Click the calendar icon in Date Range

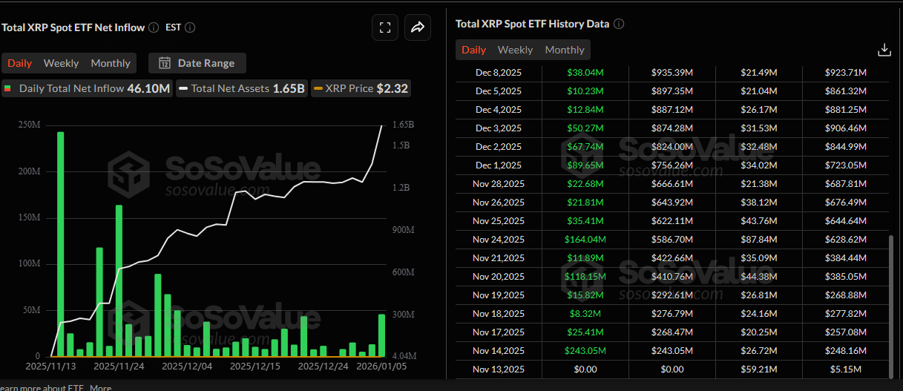[x=165, y=63]
